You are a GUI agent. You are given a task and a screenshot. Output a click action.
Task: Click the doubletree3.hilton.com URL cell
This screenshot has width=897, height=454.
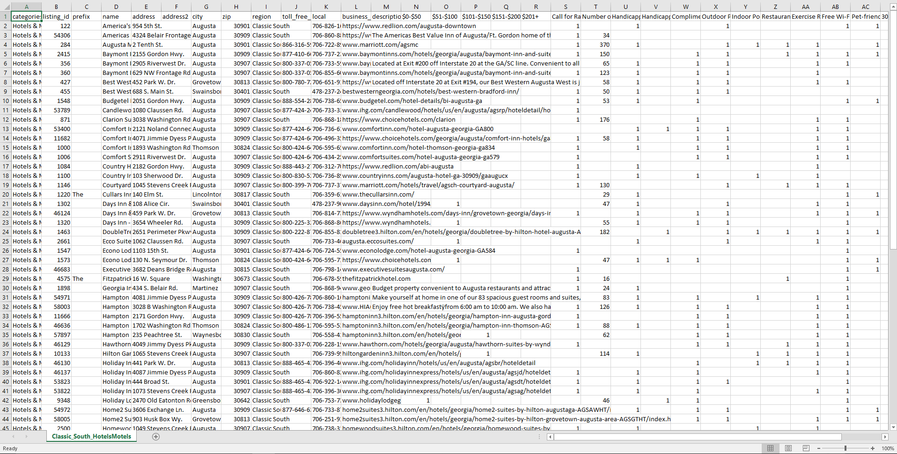(356, 232)
